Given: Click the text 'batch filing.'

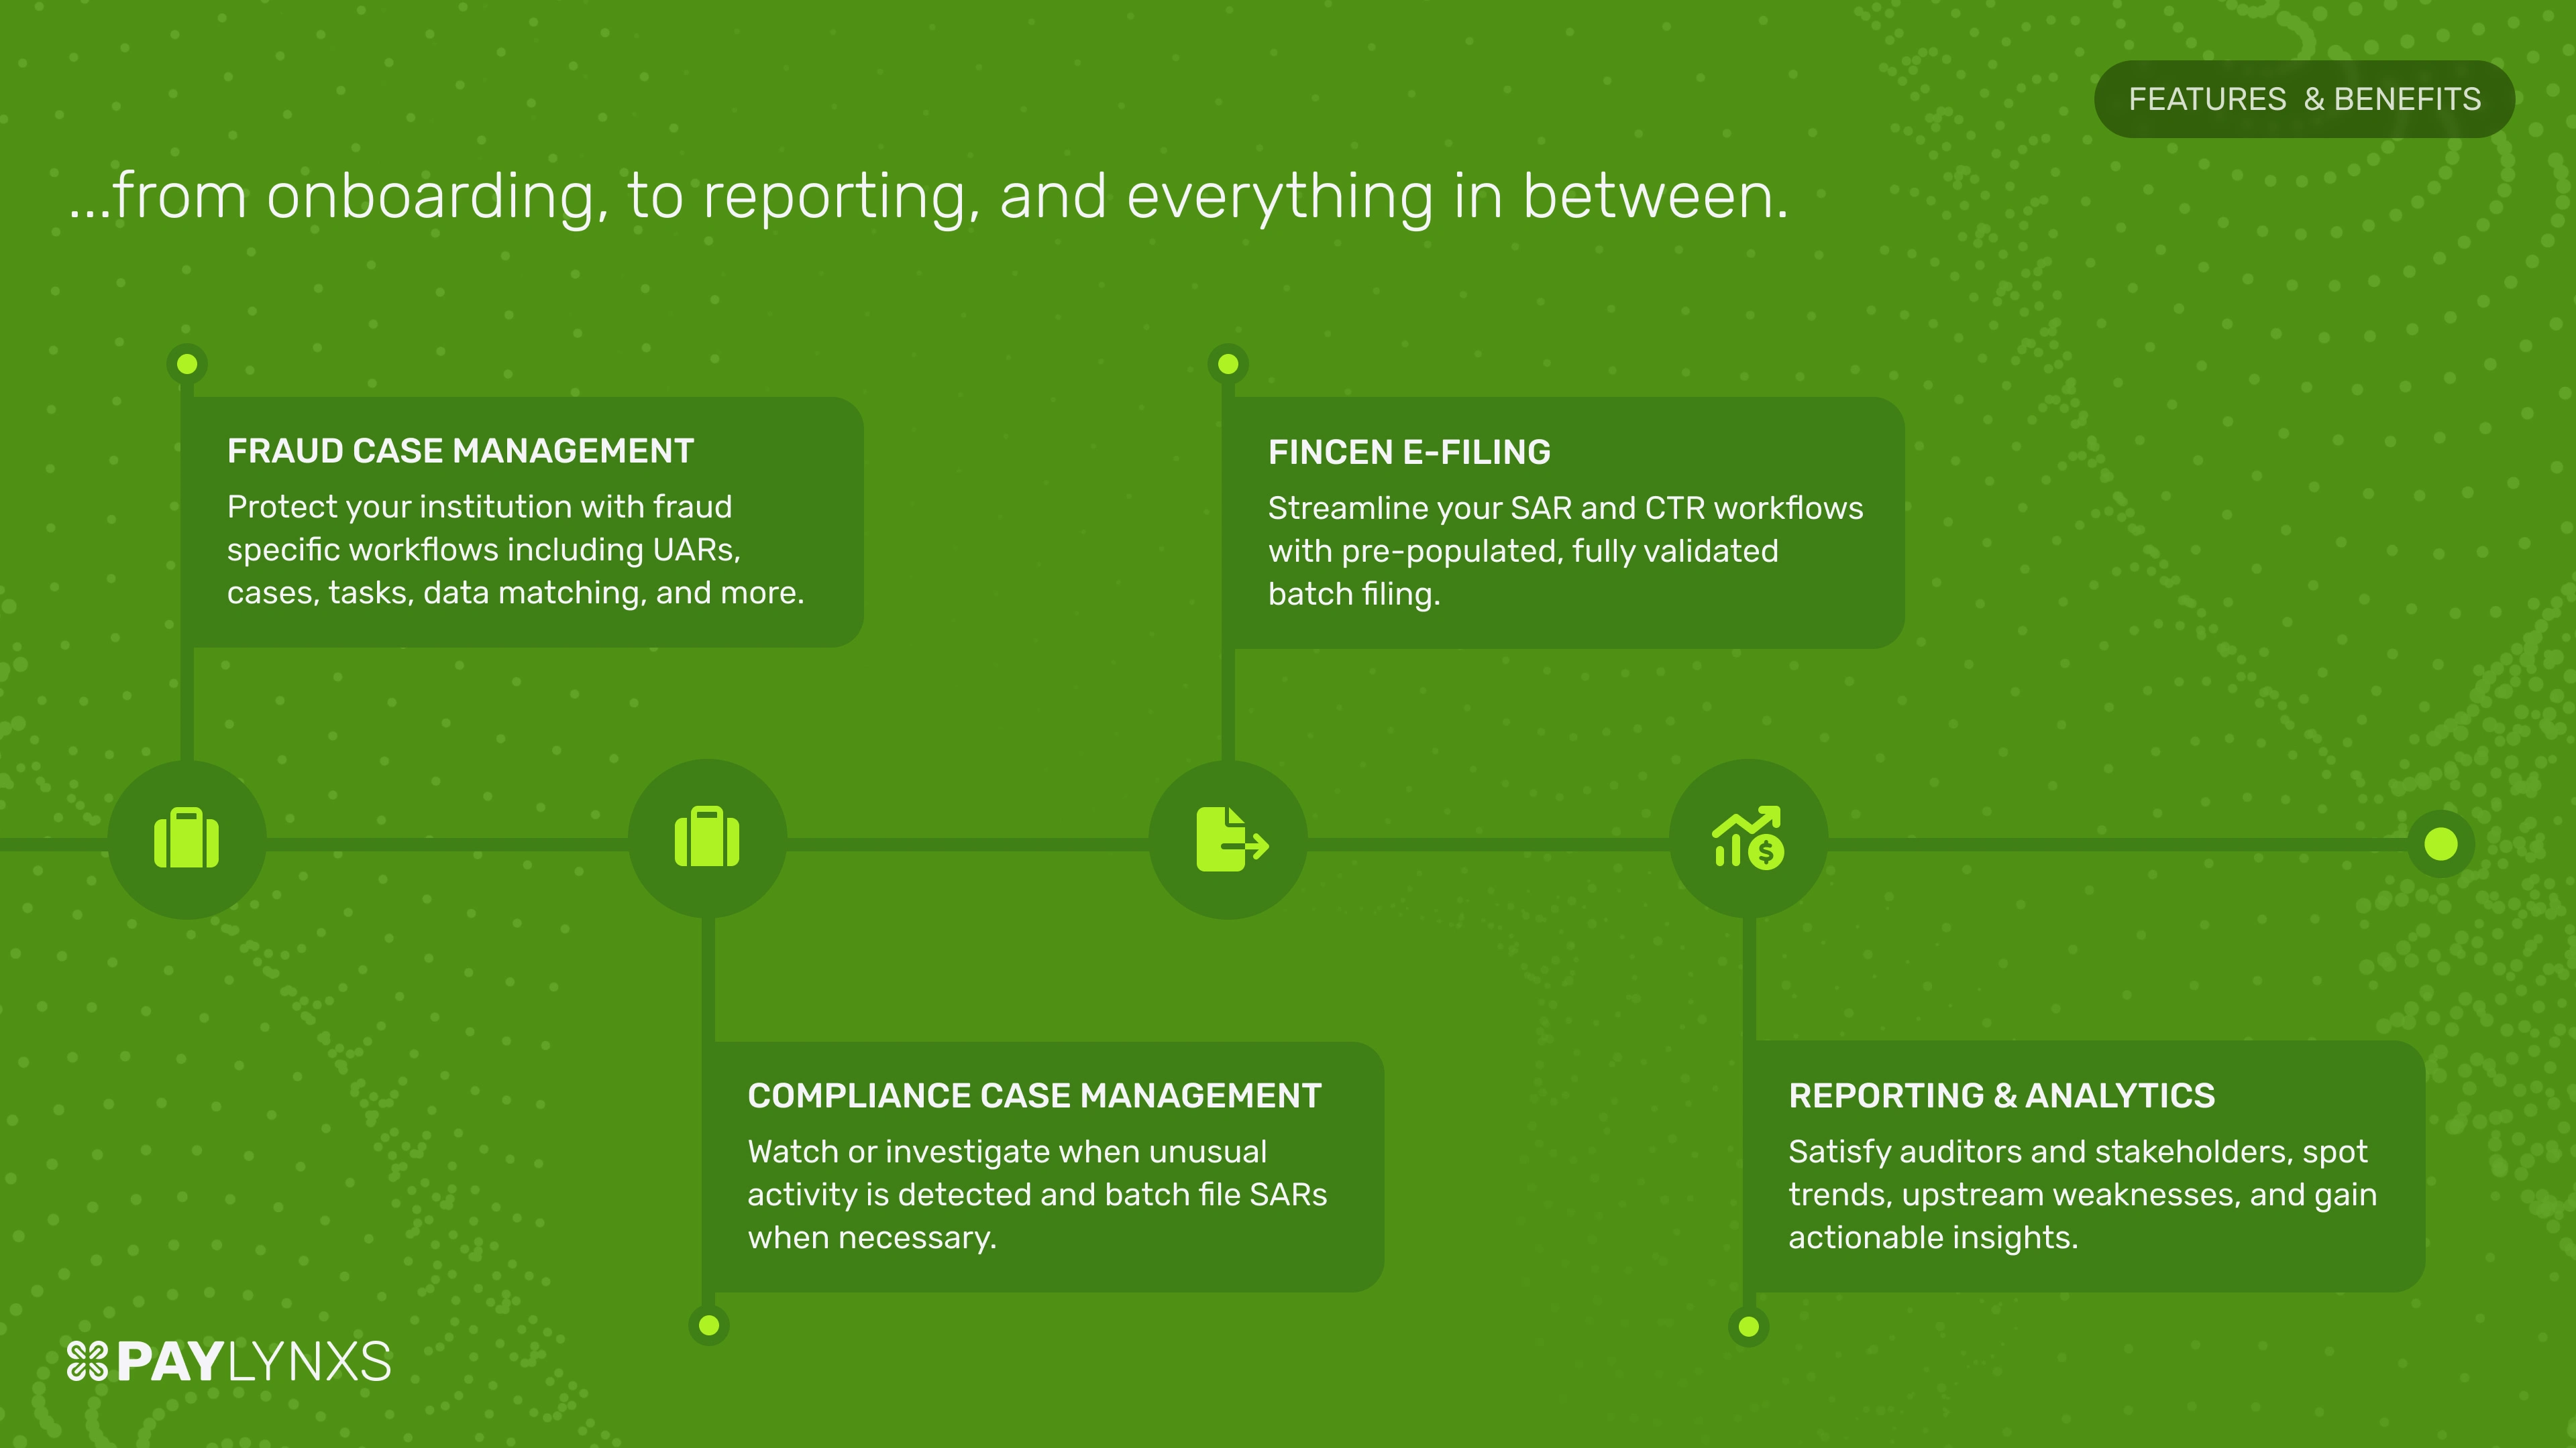Looking at the screenshot, I should pyautogui.click(x=1354, y=595).
